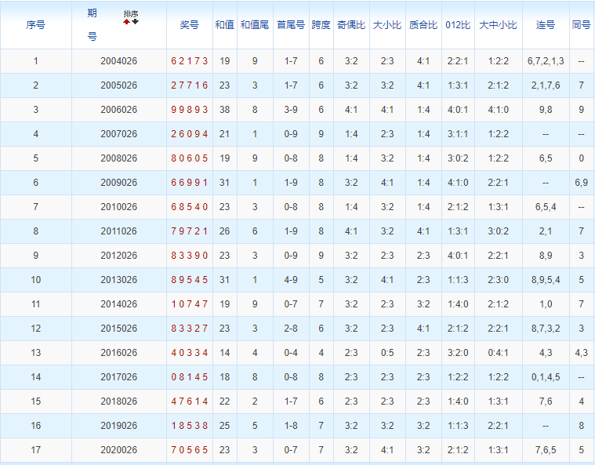
Task: Click the 大小比 value 0:5
Action: [x=387, y=353]
